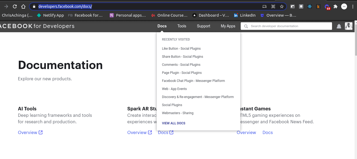Open the Online Course bookmark

tap(169, 15)
